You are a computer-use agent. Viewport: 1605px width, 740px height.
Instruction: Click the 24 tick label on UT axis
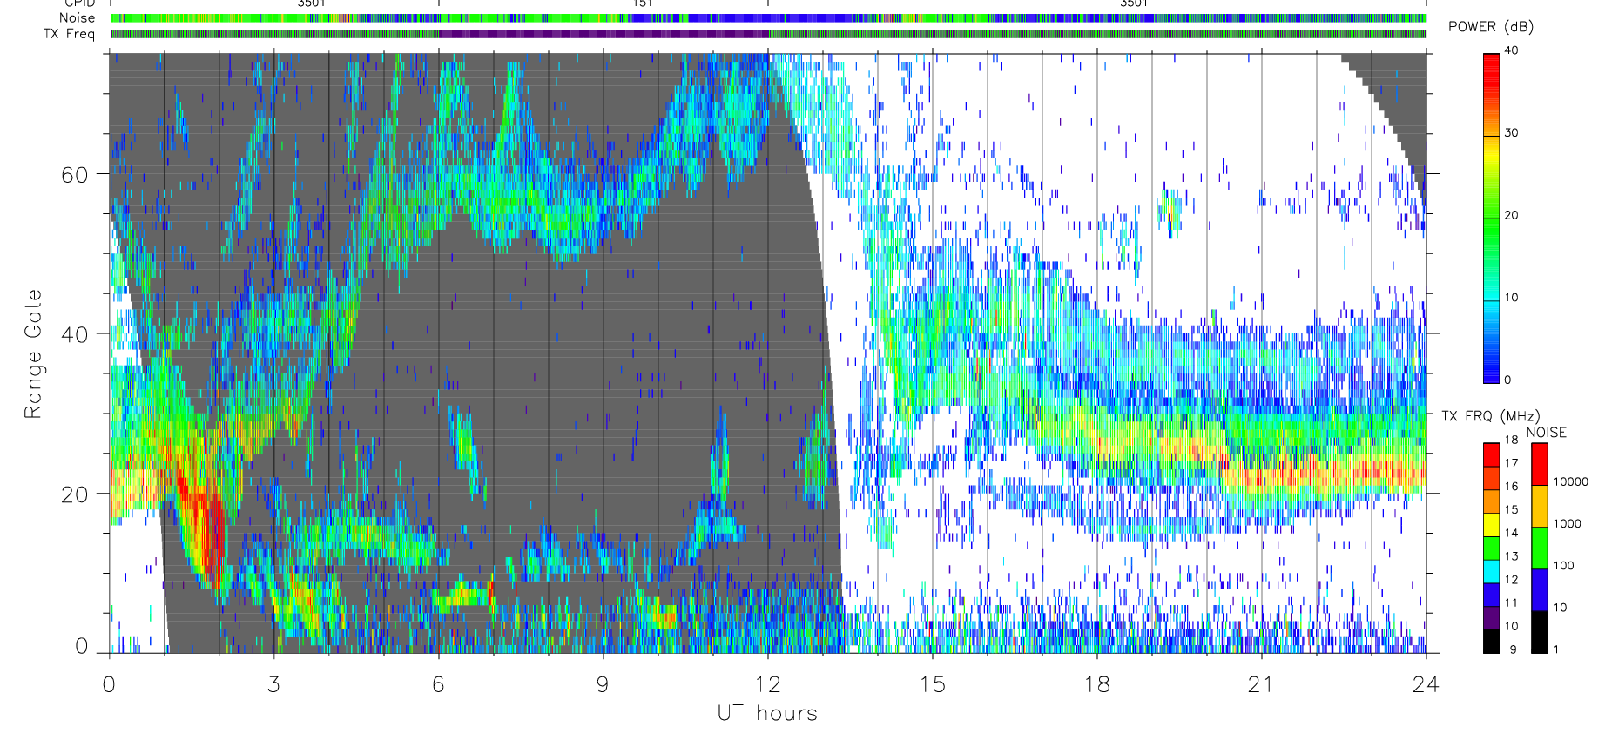click(x=1426, y=685)
